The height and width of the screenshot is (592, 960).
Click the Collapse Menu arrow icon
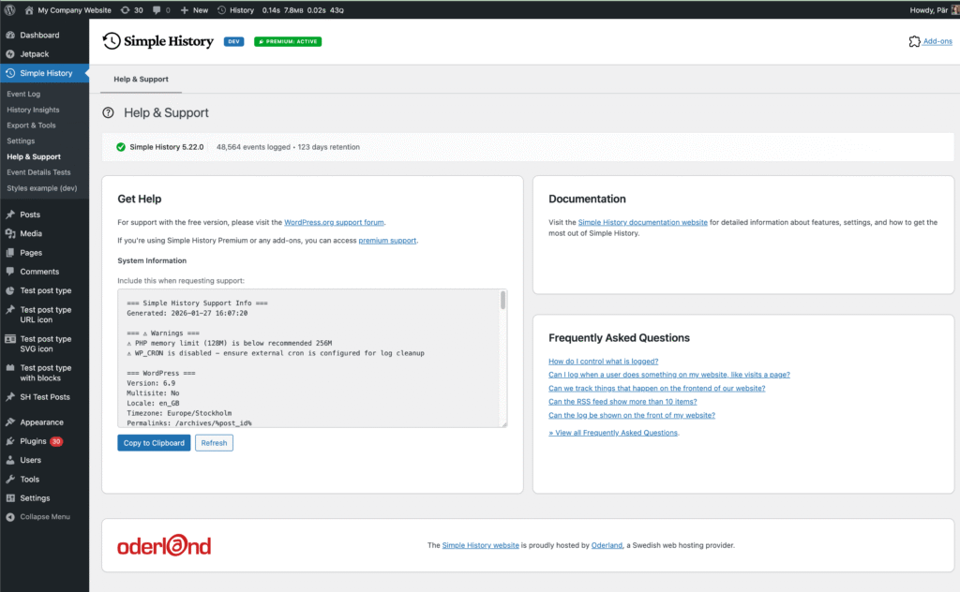click(x=10, y=517)
